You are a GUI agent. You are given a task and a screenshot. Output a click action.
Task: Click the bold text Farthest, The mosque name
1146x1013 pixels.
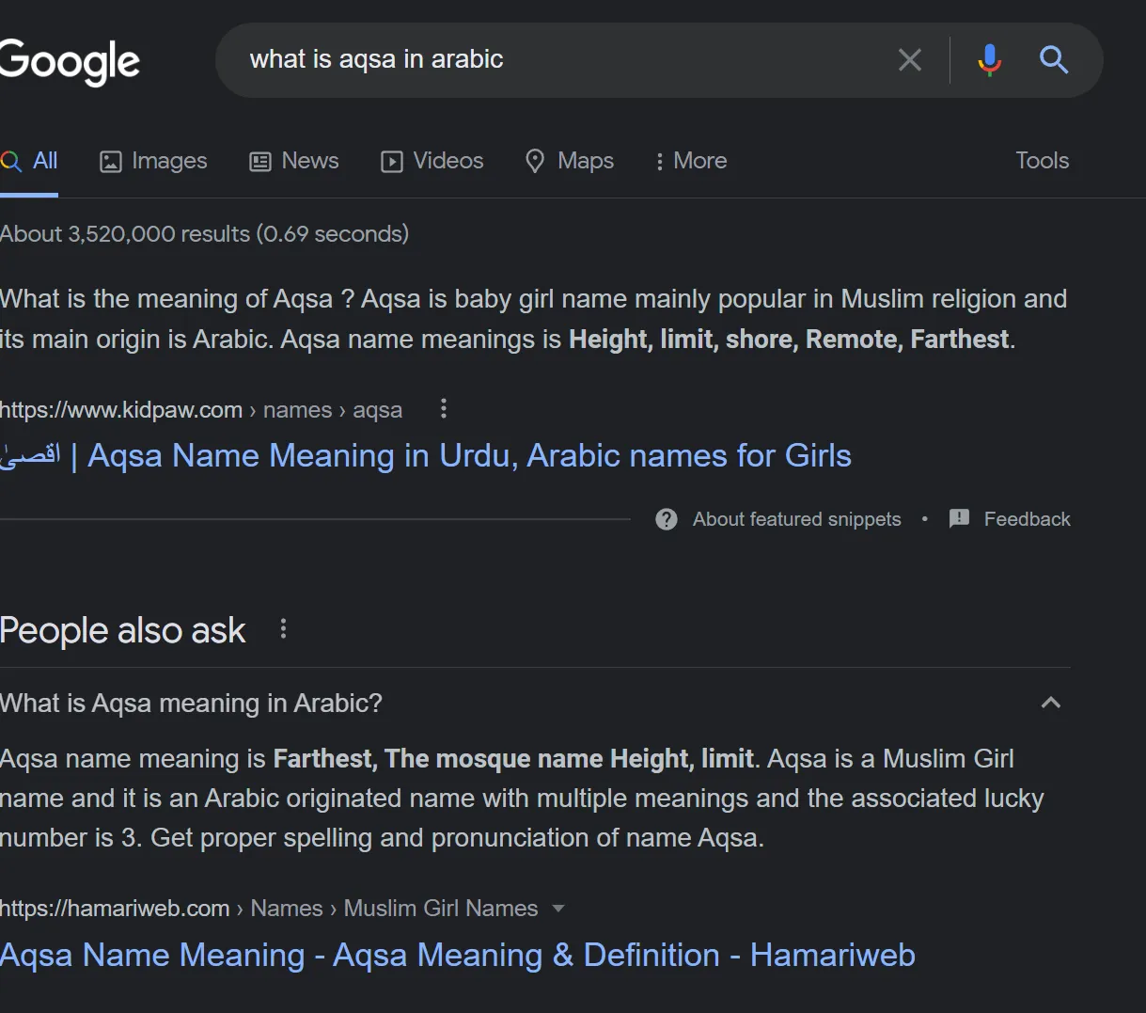pyautogui.click(x=439, y=758)
